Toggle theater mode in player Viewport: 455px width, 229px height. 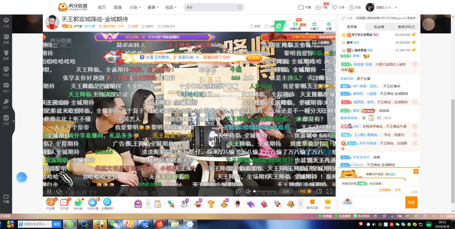[319, 191]
